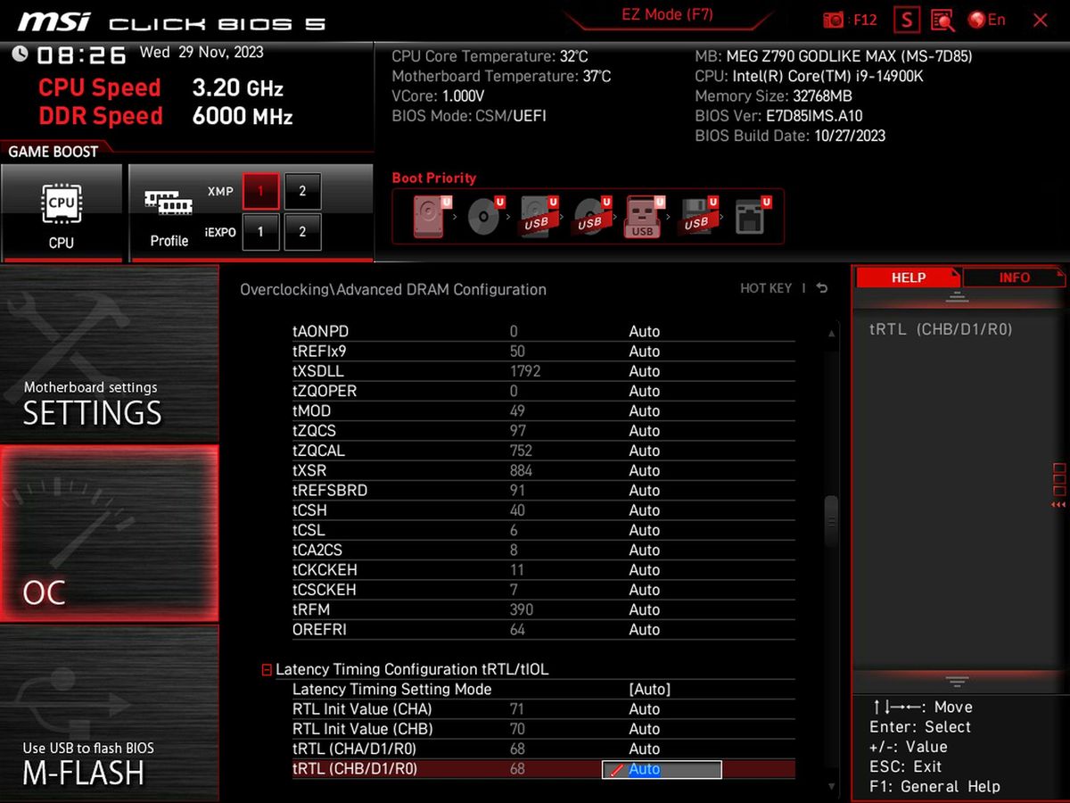Change the tRFM Auto setting
1070x803 pixels.
(x=644, y=609)
